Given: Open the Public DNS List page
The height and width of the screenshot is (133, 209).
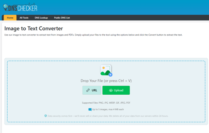Looking at the screenshot, I should click(62, 18).
